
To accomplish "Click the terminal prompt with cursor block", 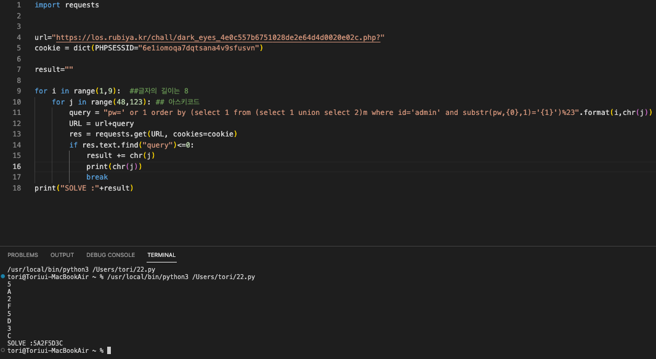I will (x=59, y=350).
